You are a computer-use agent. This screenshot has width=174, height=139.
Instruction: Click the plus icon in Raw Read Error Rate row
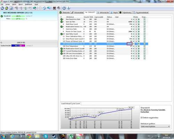pos(139,19)
